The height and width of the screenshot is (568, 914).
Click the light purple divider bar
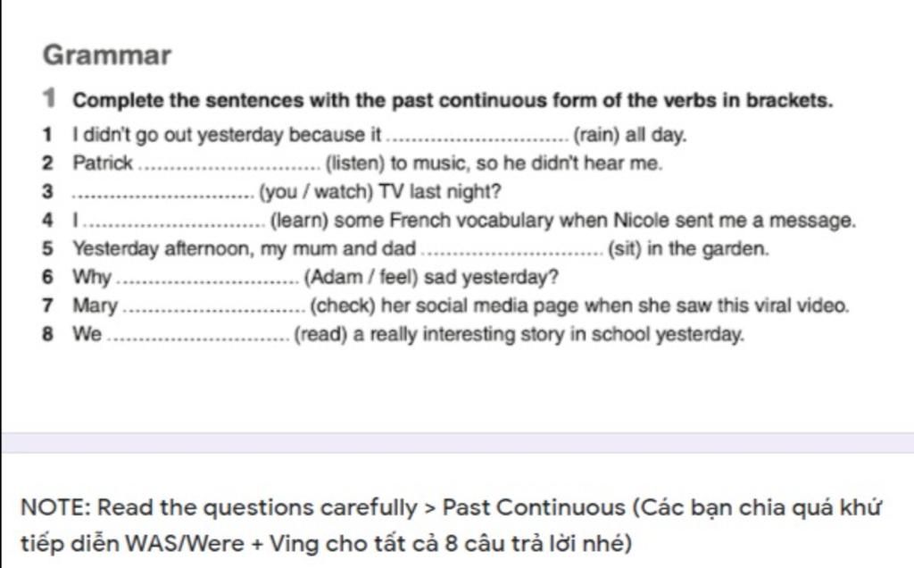click(457, 443)
